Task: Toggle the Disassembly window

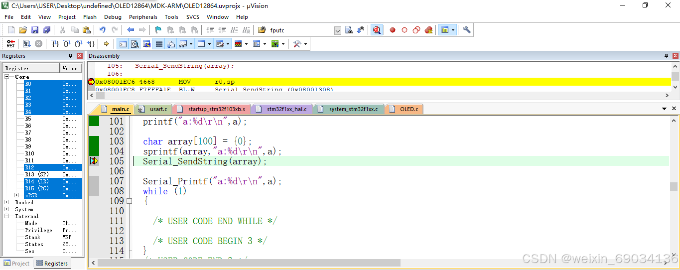Action: (x=135, y=44)
